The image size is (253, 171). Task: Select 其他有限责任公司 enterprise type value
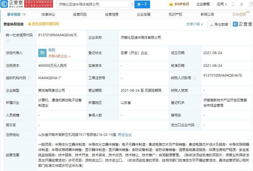click(52, 91)
